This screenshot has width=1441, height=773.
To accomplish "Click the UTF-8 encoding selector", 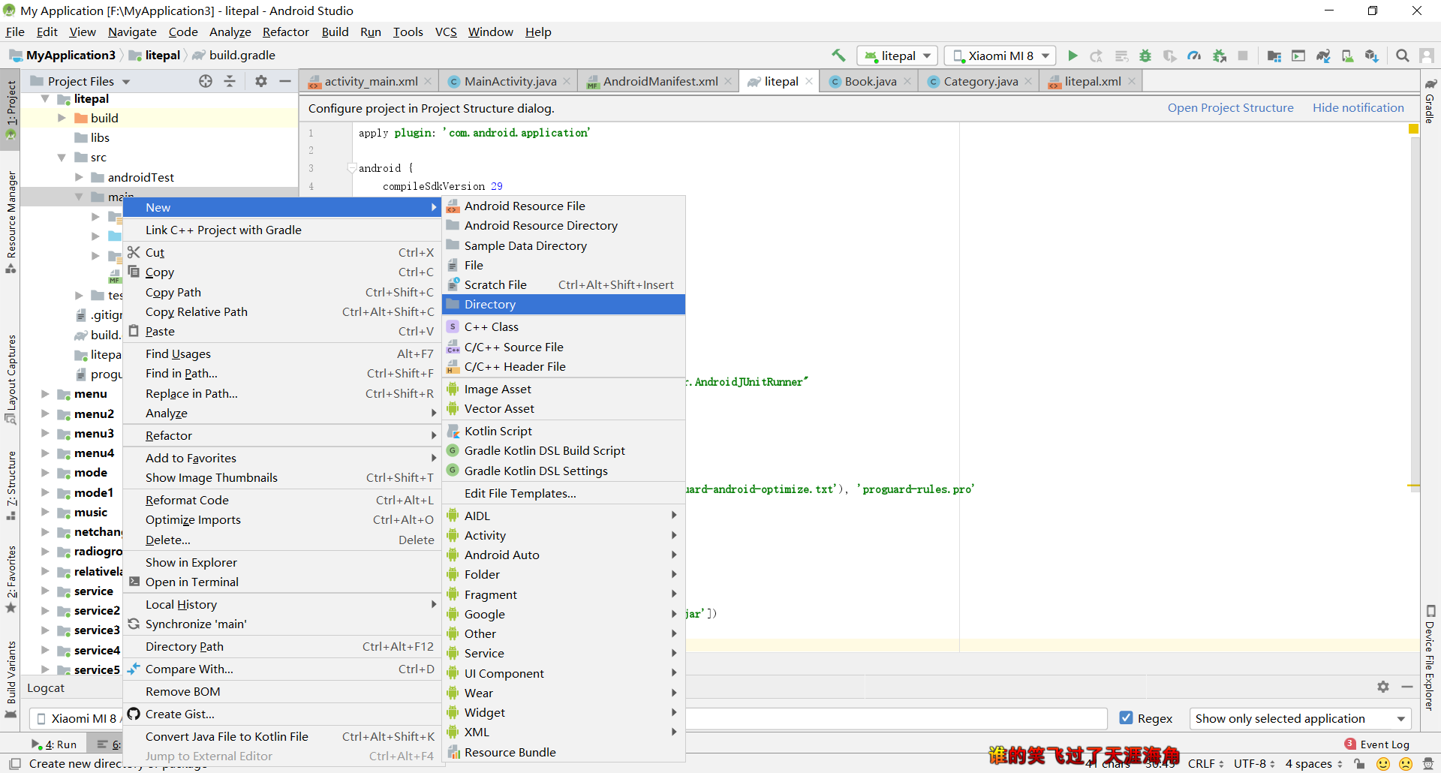I will [x=1254, y=764].
